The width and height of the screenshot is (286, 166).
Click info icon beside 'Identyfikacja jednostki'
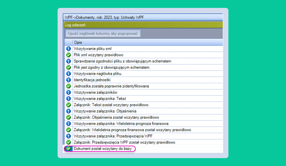pos(68,80)
